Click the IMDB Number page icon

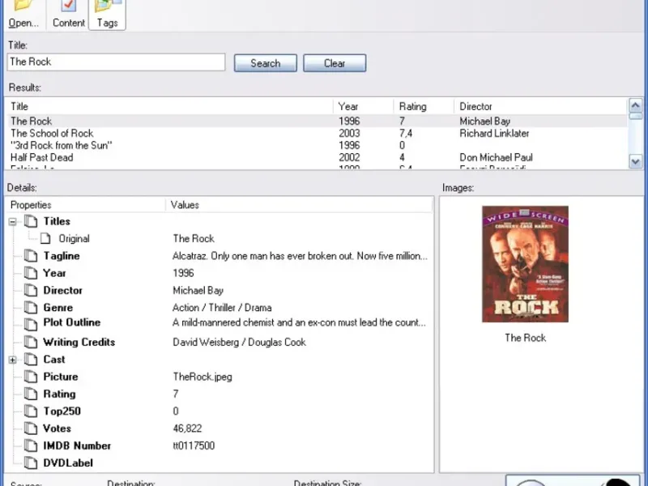pyautogui.click(x=31, y=446)
